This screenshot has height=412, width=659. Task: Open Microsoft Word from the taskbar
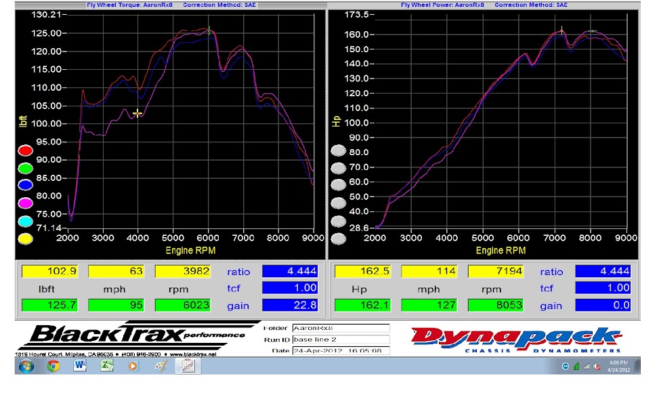(81, 366)
